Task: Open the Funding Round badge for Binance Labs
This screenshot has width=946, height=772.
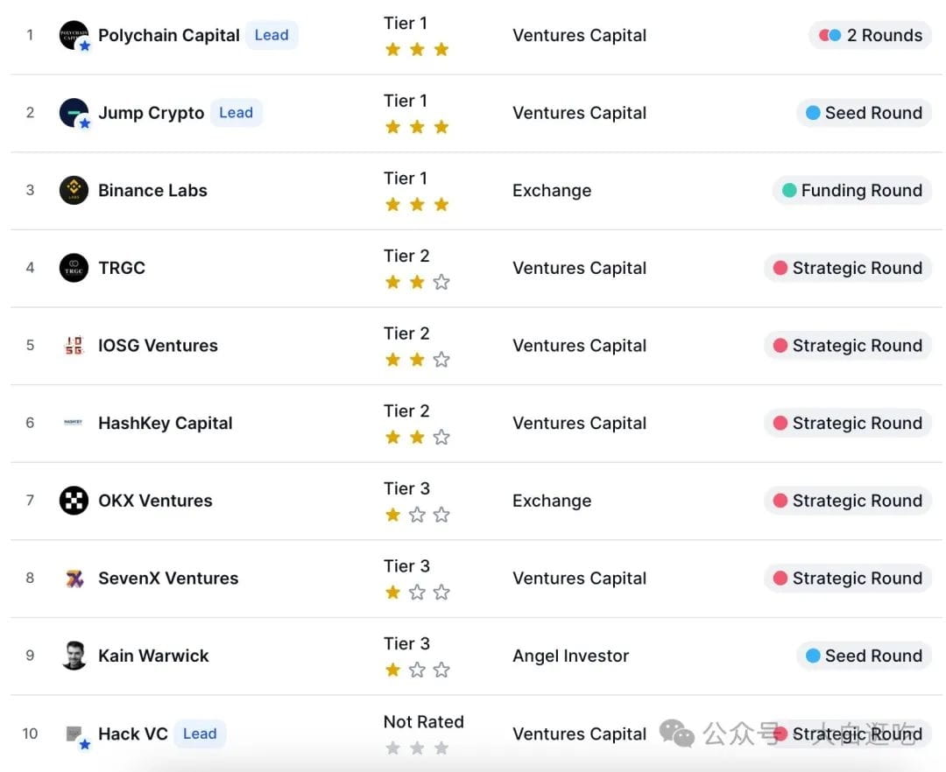Action: pos(851,190)
